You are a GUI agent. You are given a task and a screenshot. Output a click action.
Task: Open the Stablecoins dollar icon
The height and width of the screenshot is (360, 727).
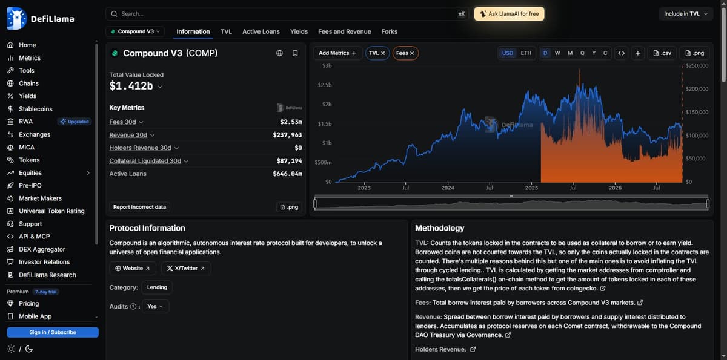[10, 109]
